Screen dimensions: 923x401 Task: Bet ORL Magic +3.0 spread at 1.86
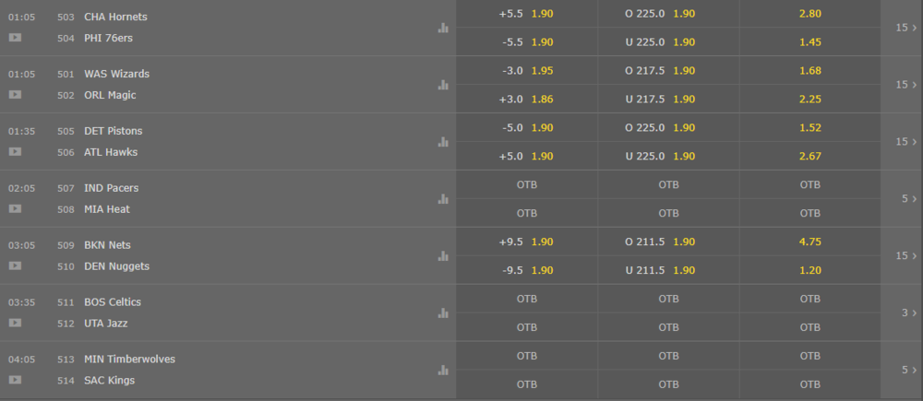[526, 99]
